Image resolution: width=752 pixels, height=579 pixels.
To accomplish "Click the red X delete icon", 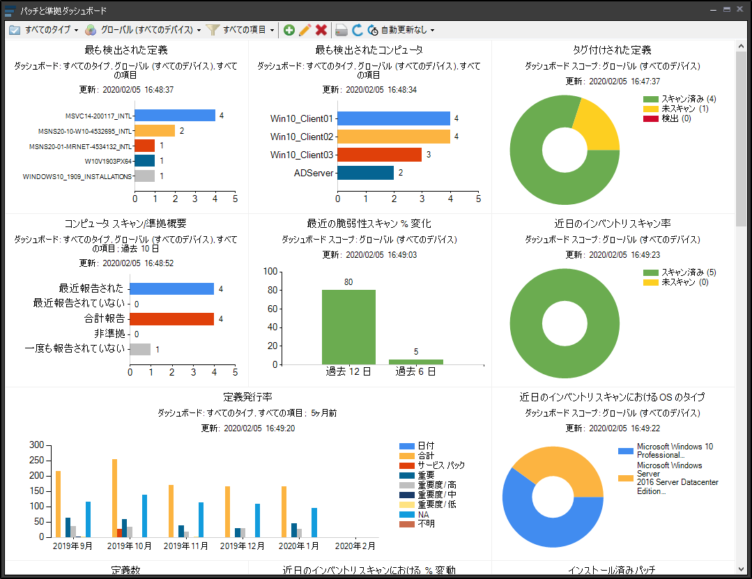I will pos(321,30).
